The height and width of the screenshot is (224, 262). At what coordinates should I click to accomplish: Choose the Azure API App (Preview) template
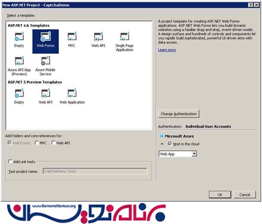point(19,66)
